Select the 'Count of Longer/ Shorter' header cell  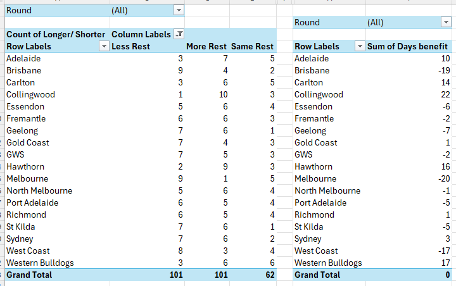(56, 34)
